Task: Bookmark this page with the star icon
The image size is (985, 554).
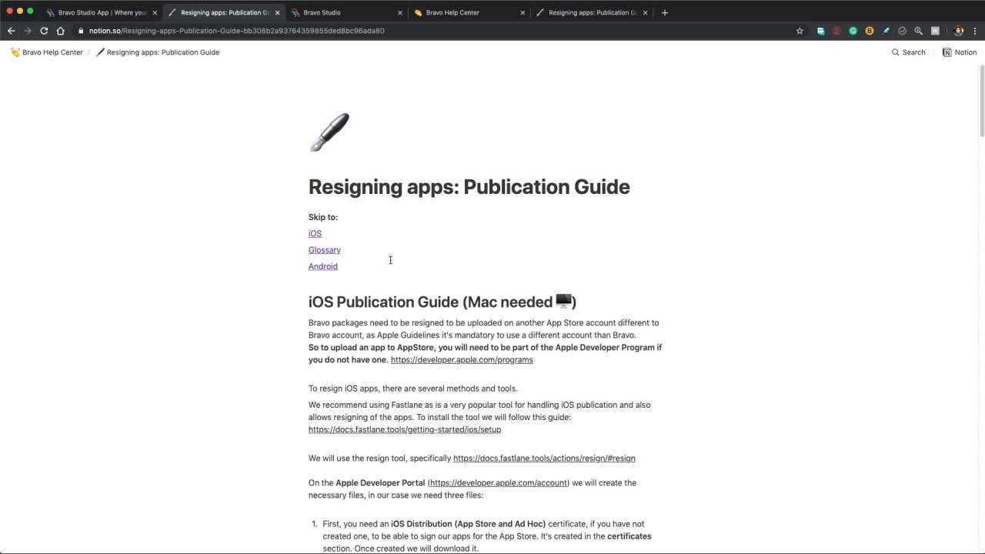Action: coord(800,31)
